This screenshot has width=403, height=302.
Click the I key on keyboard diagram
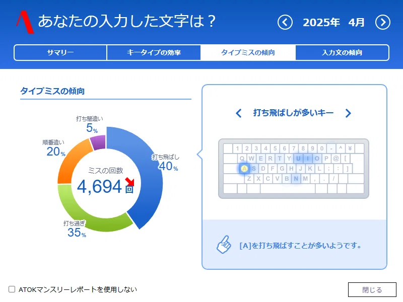tap(308, 159)
